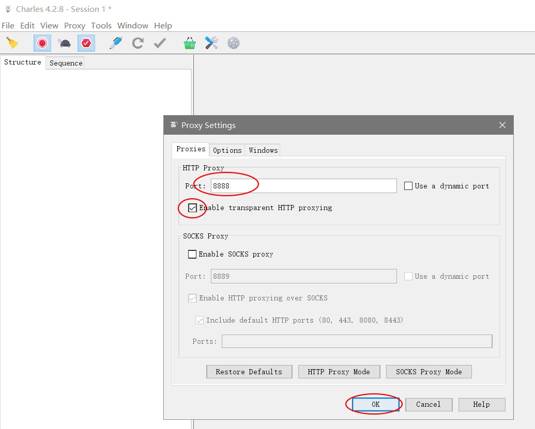Screen dimensions: 535x429
Task: Toggle the red Record button in the toolbar
Action: tap(42, 43)
